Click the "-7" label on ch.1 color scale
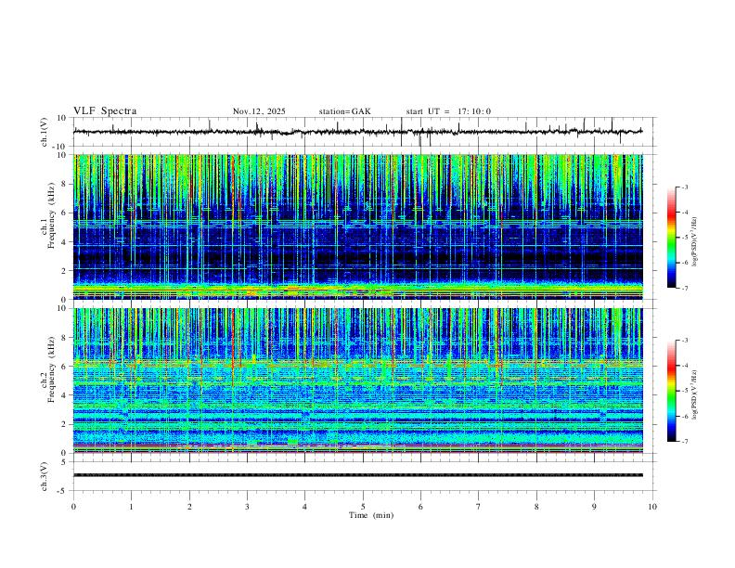The height and width of the screenshot is (568, 735). pos(684,288)
